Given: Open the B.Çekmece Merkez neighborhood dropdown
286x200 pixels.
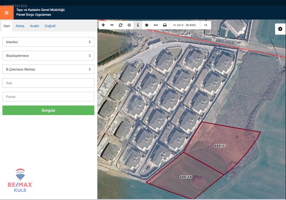Looking at the screenshot, I should point(48,69).
